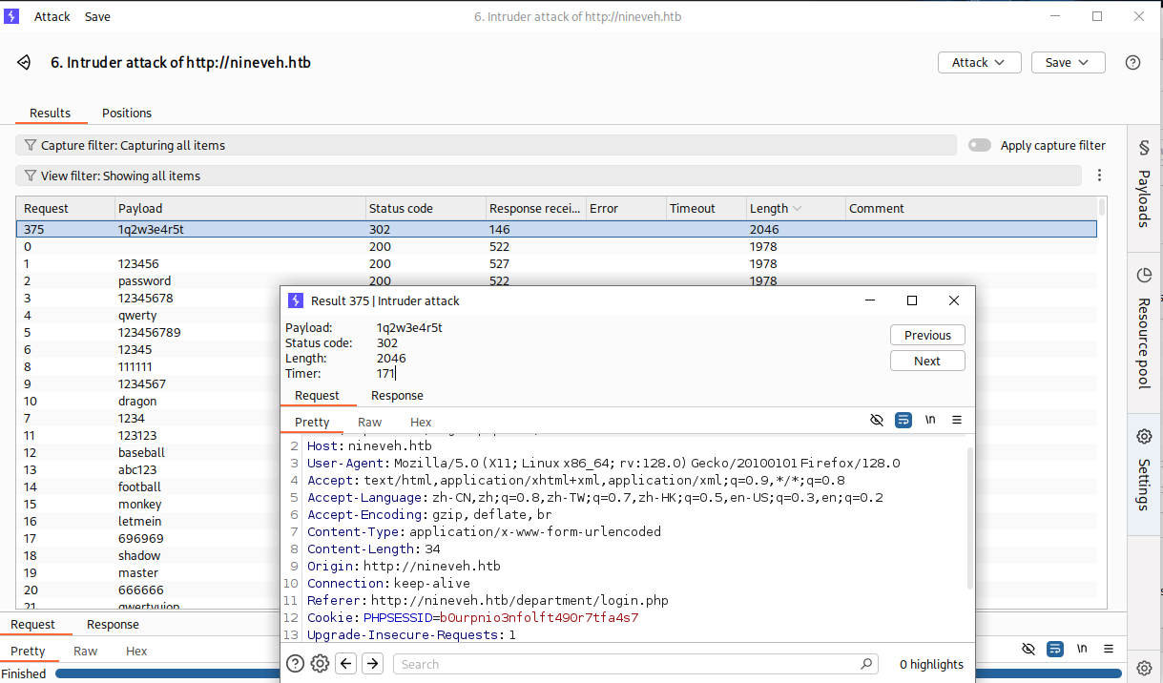Click the gear icon at the bottom right of the main window
This screenshot has height=683, width=1163.
pyautogui.click(x=1145, y=668)
